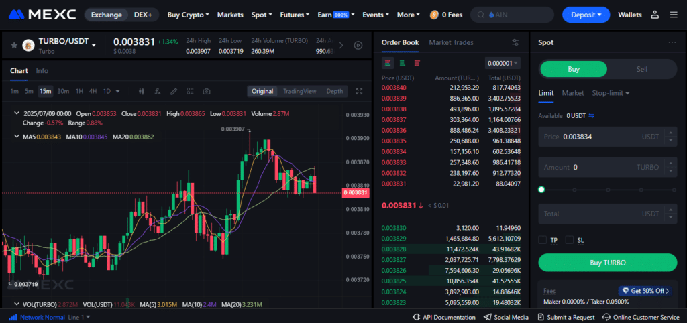Screen dimensions: 687x323
Task: Select the 5m timeframe
Action: pos(29,92)
